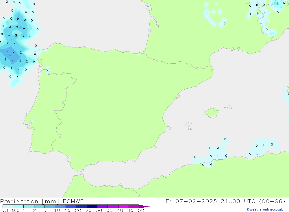Image resolution: width=289 pixels, height=212 pixels.
Task: Click the legend label '10'
Action: point(57,210)
